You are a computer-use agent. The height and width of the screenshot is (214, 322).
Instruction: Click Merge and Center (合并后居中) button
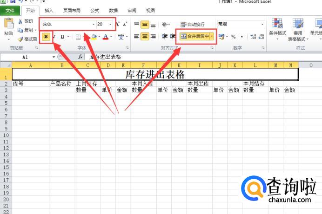click(x=195, y=37)
